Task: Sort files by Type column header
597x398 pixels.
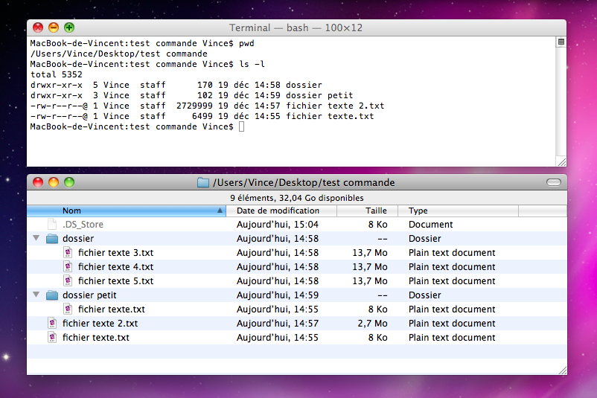Action: click(418, 211)
